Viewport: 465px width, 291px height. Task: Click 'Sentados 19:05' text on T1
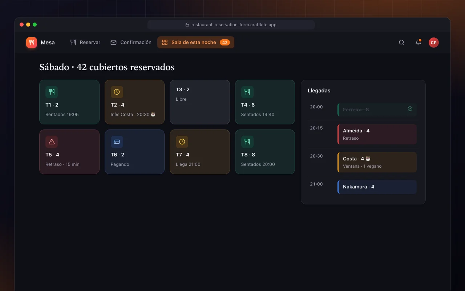pyautogui.click(x=62, y=115)
